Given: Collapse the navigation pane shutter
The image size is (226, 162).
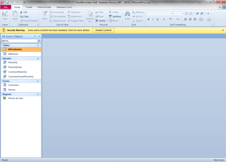Looking at the screenshot, I should click(x=39, y=36).
